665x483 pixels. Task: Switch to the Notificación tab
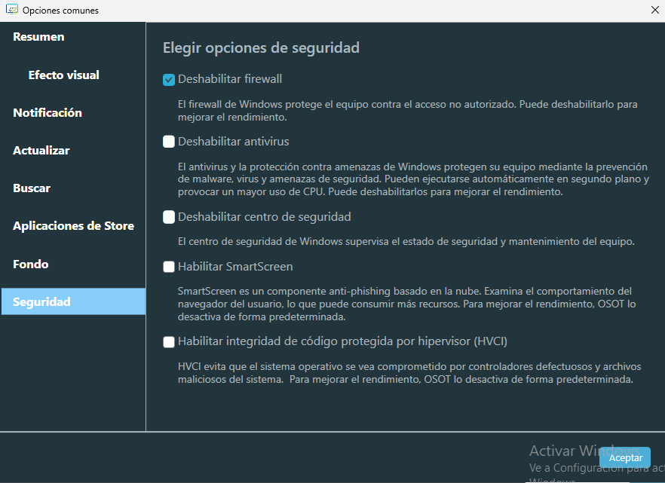click(47, 113)
